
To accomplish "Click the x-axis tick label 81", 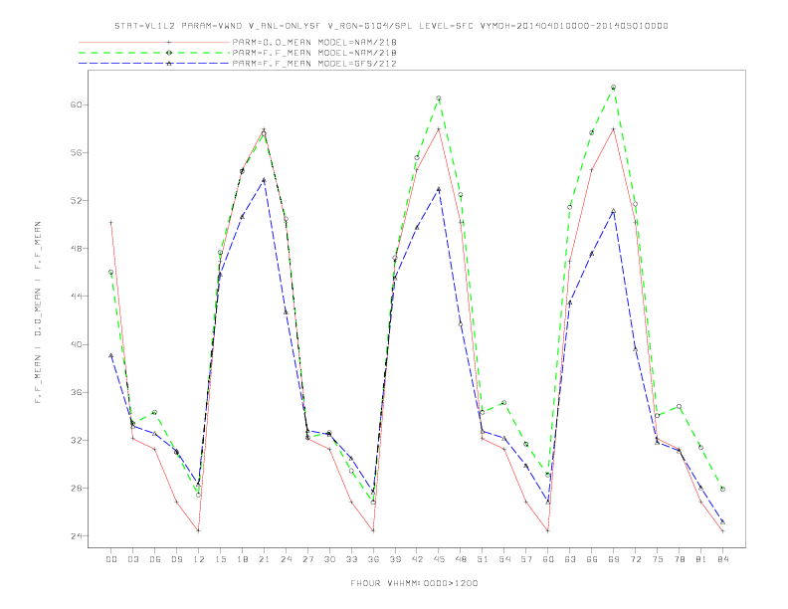I will (701, 559).
